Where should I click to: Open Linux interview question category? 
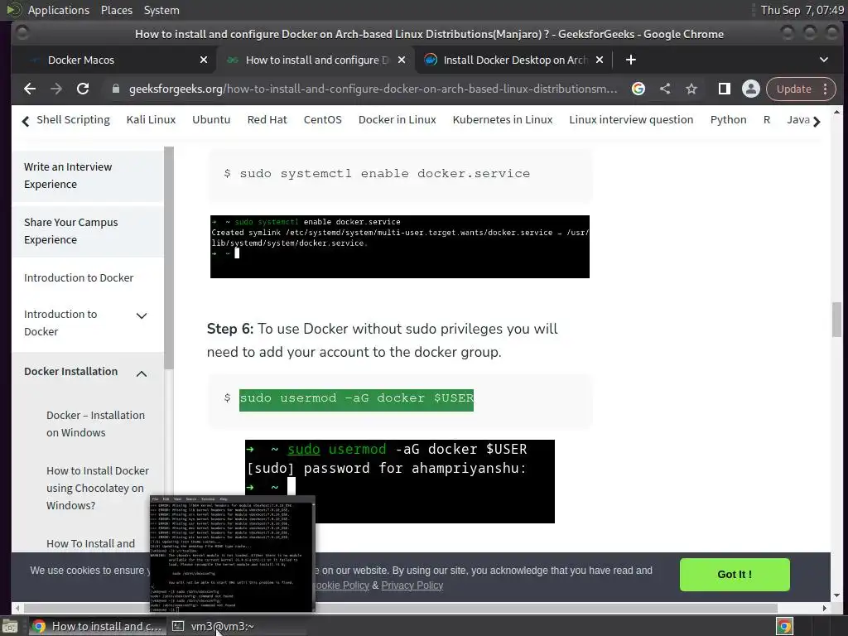click(631, 119)
